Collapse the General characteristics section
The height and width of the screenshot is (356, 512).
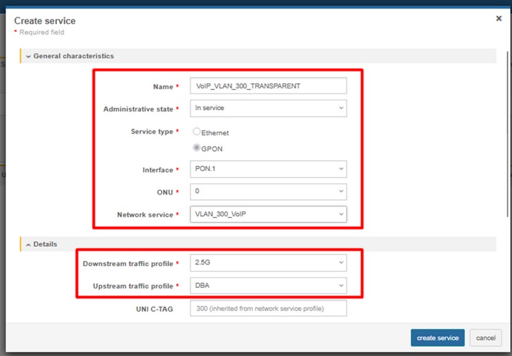point(28,56)
